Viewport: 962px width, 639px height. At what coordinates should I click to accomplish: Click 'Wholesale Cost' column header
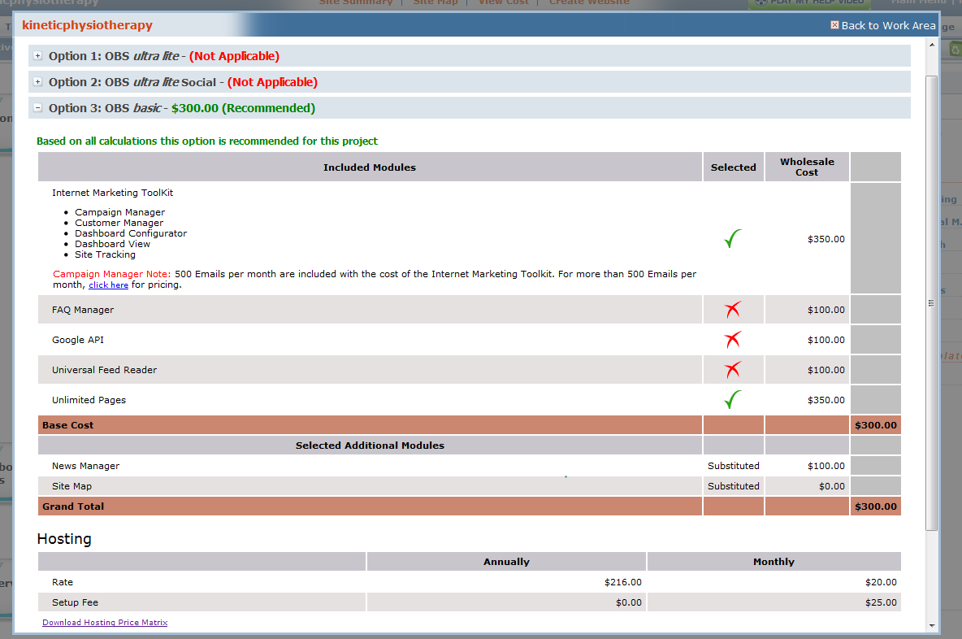(807, 167)
